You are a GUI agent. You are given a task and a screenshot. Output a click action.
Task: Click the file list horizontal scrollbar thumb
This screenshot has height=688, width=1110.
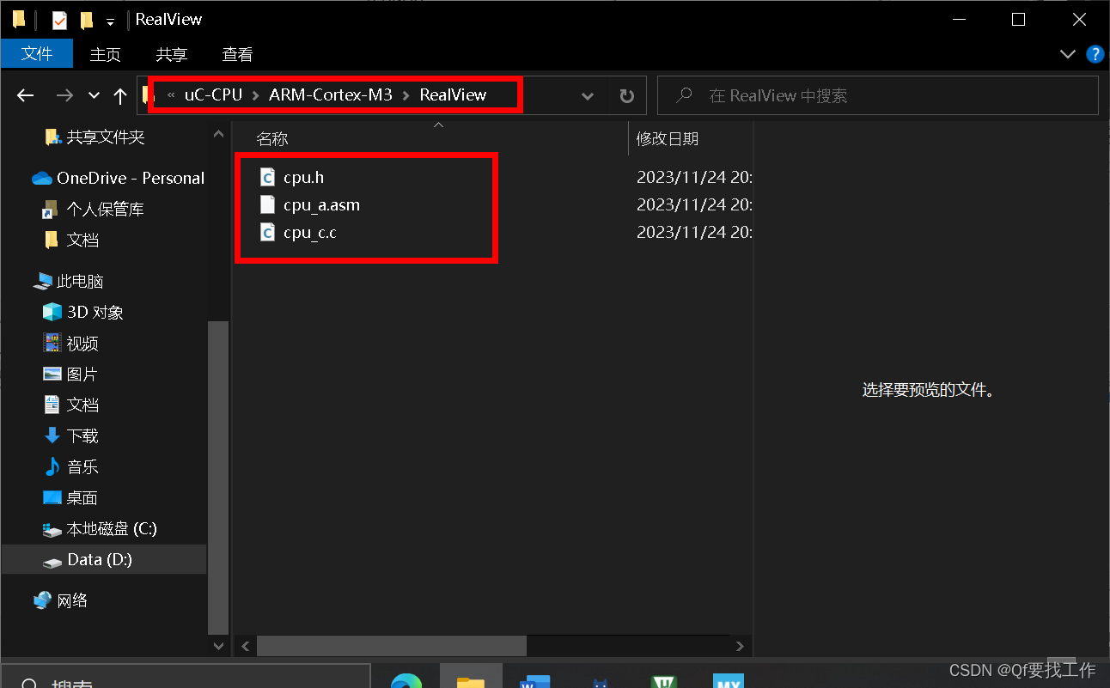(x=391, y=646)
